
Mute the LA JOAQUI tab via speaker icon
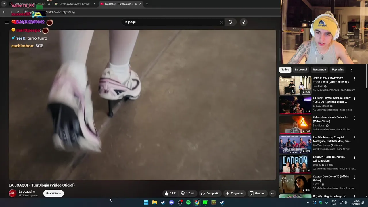tap(135, 4)
